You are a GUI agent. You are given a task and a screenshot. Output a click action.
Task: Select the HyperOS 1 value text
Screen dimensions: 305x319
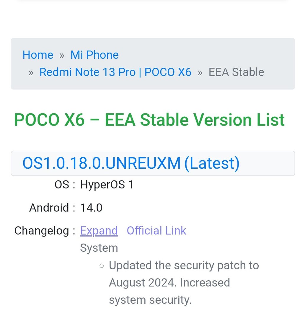[107, 185]
